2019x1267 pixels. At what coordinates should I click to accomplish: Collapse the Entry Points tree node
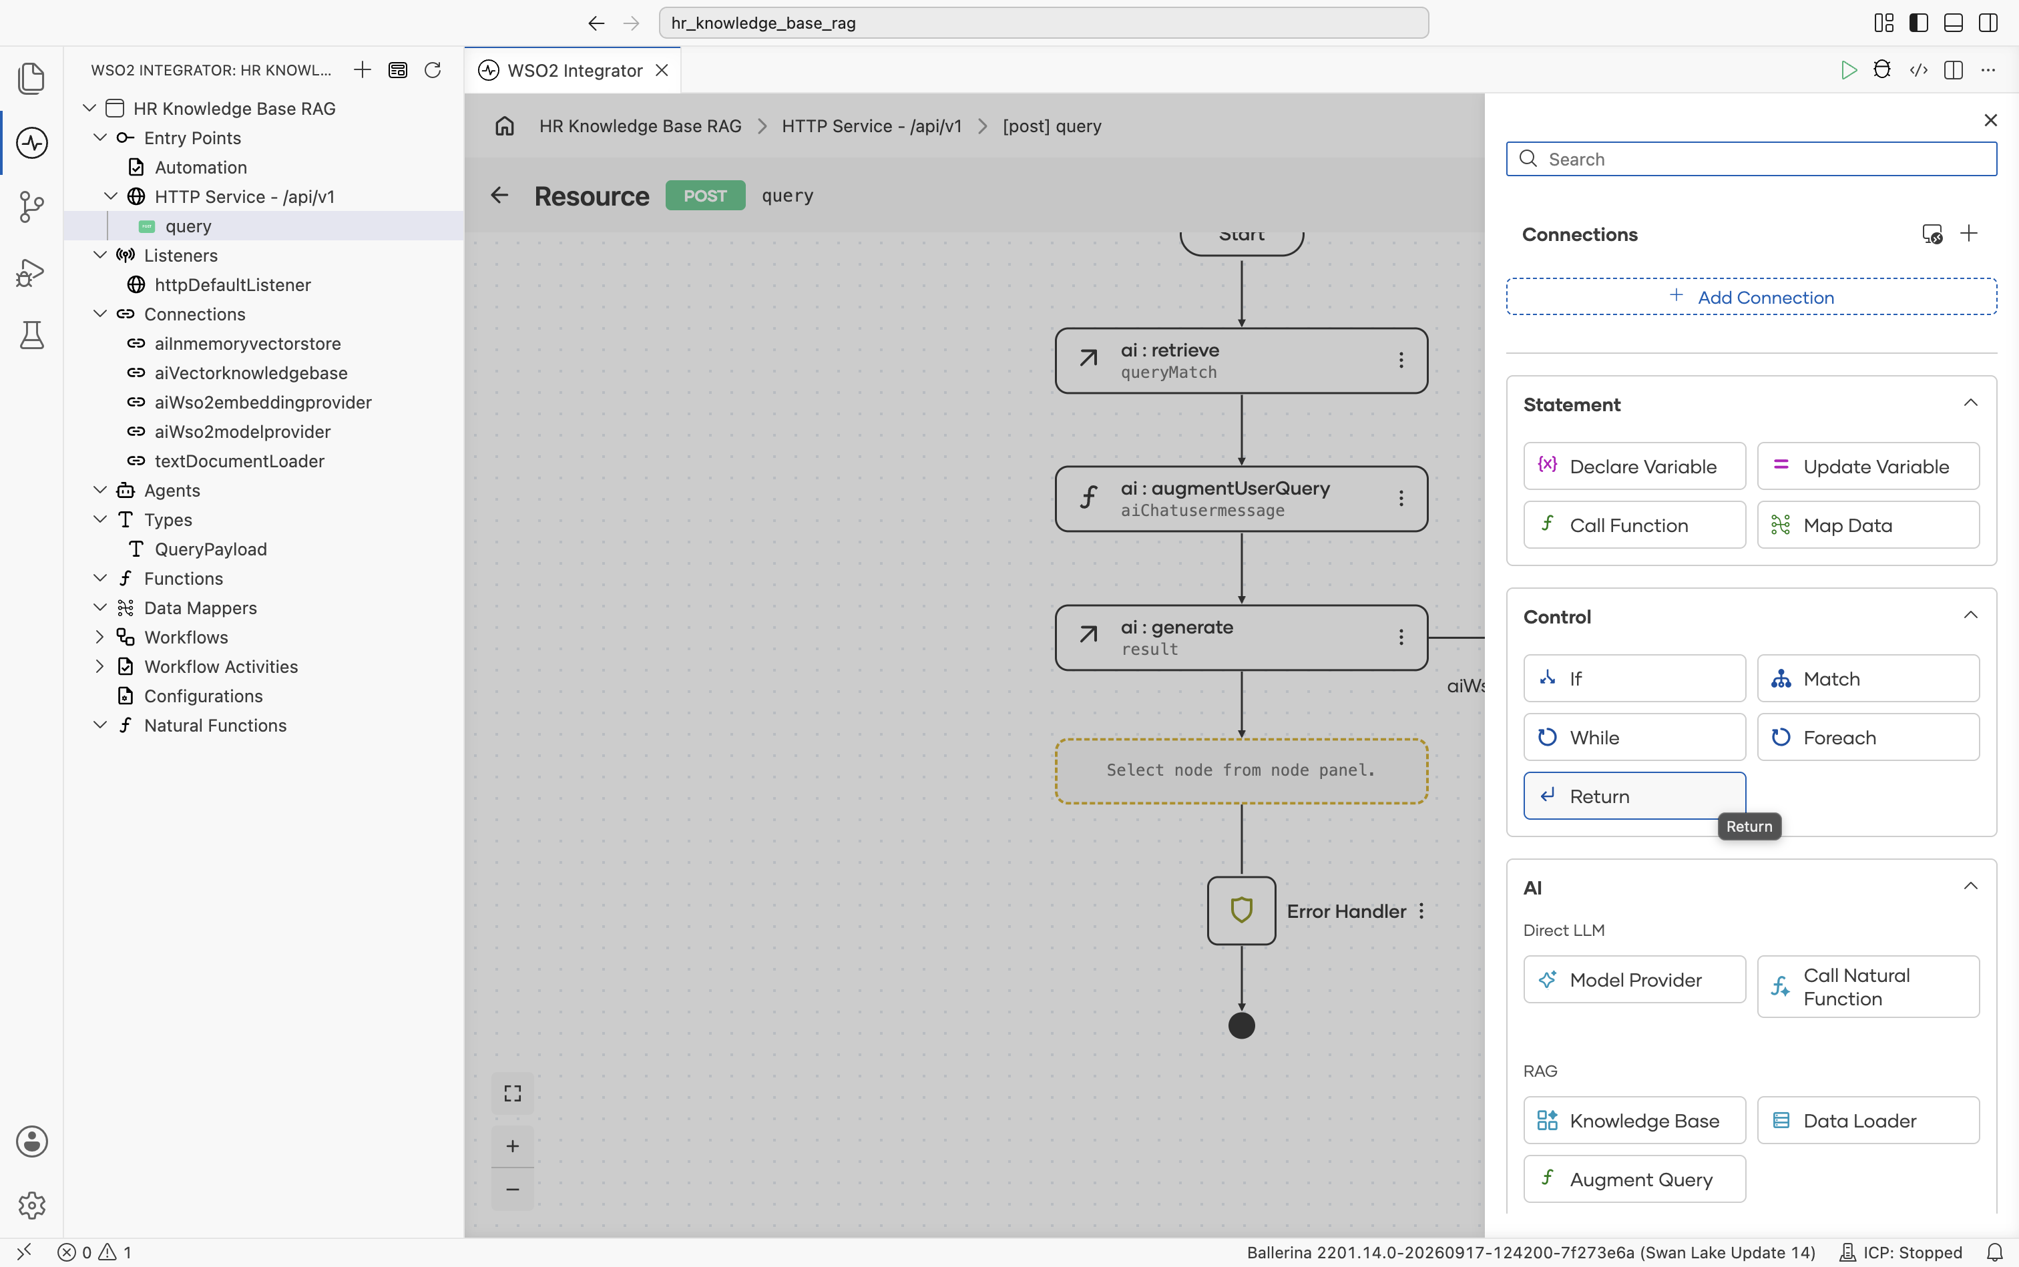[99, 138]
